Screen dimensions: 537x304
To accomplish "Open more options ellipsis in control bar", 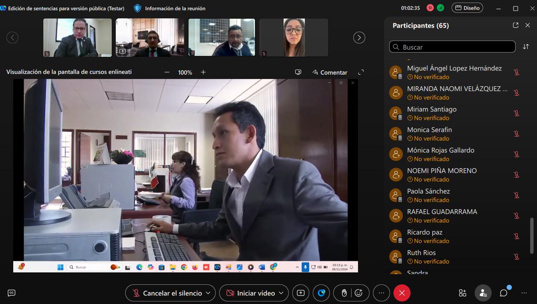I will pos(381,293).
